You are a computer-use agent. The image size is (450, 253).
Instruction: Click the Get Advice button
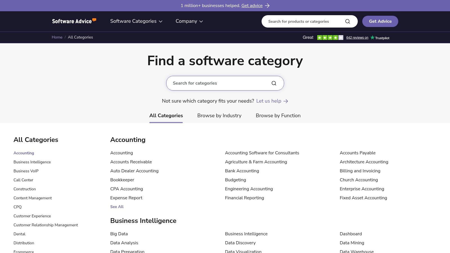click(x=380, y=21)
